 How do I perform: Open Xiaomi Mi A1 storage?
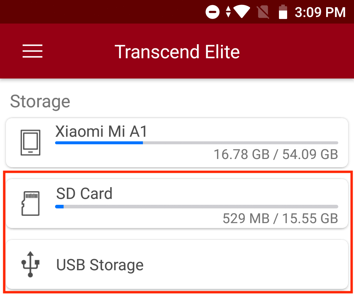point(177,142)
